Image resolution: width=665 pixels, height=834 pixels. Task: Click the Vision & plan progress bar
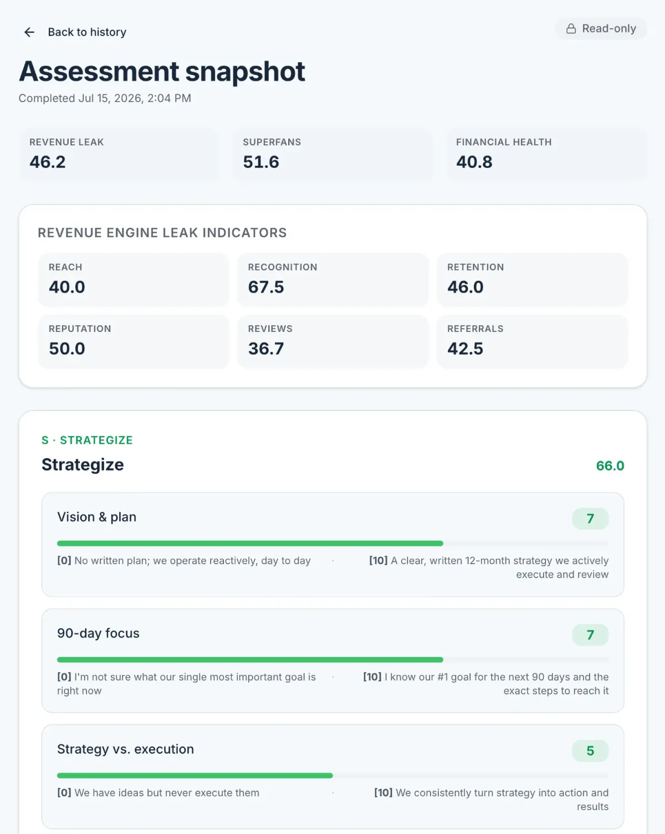coord(332,544)
